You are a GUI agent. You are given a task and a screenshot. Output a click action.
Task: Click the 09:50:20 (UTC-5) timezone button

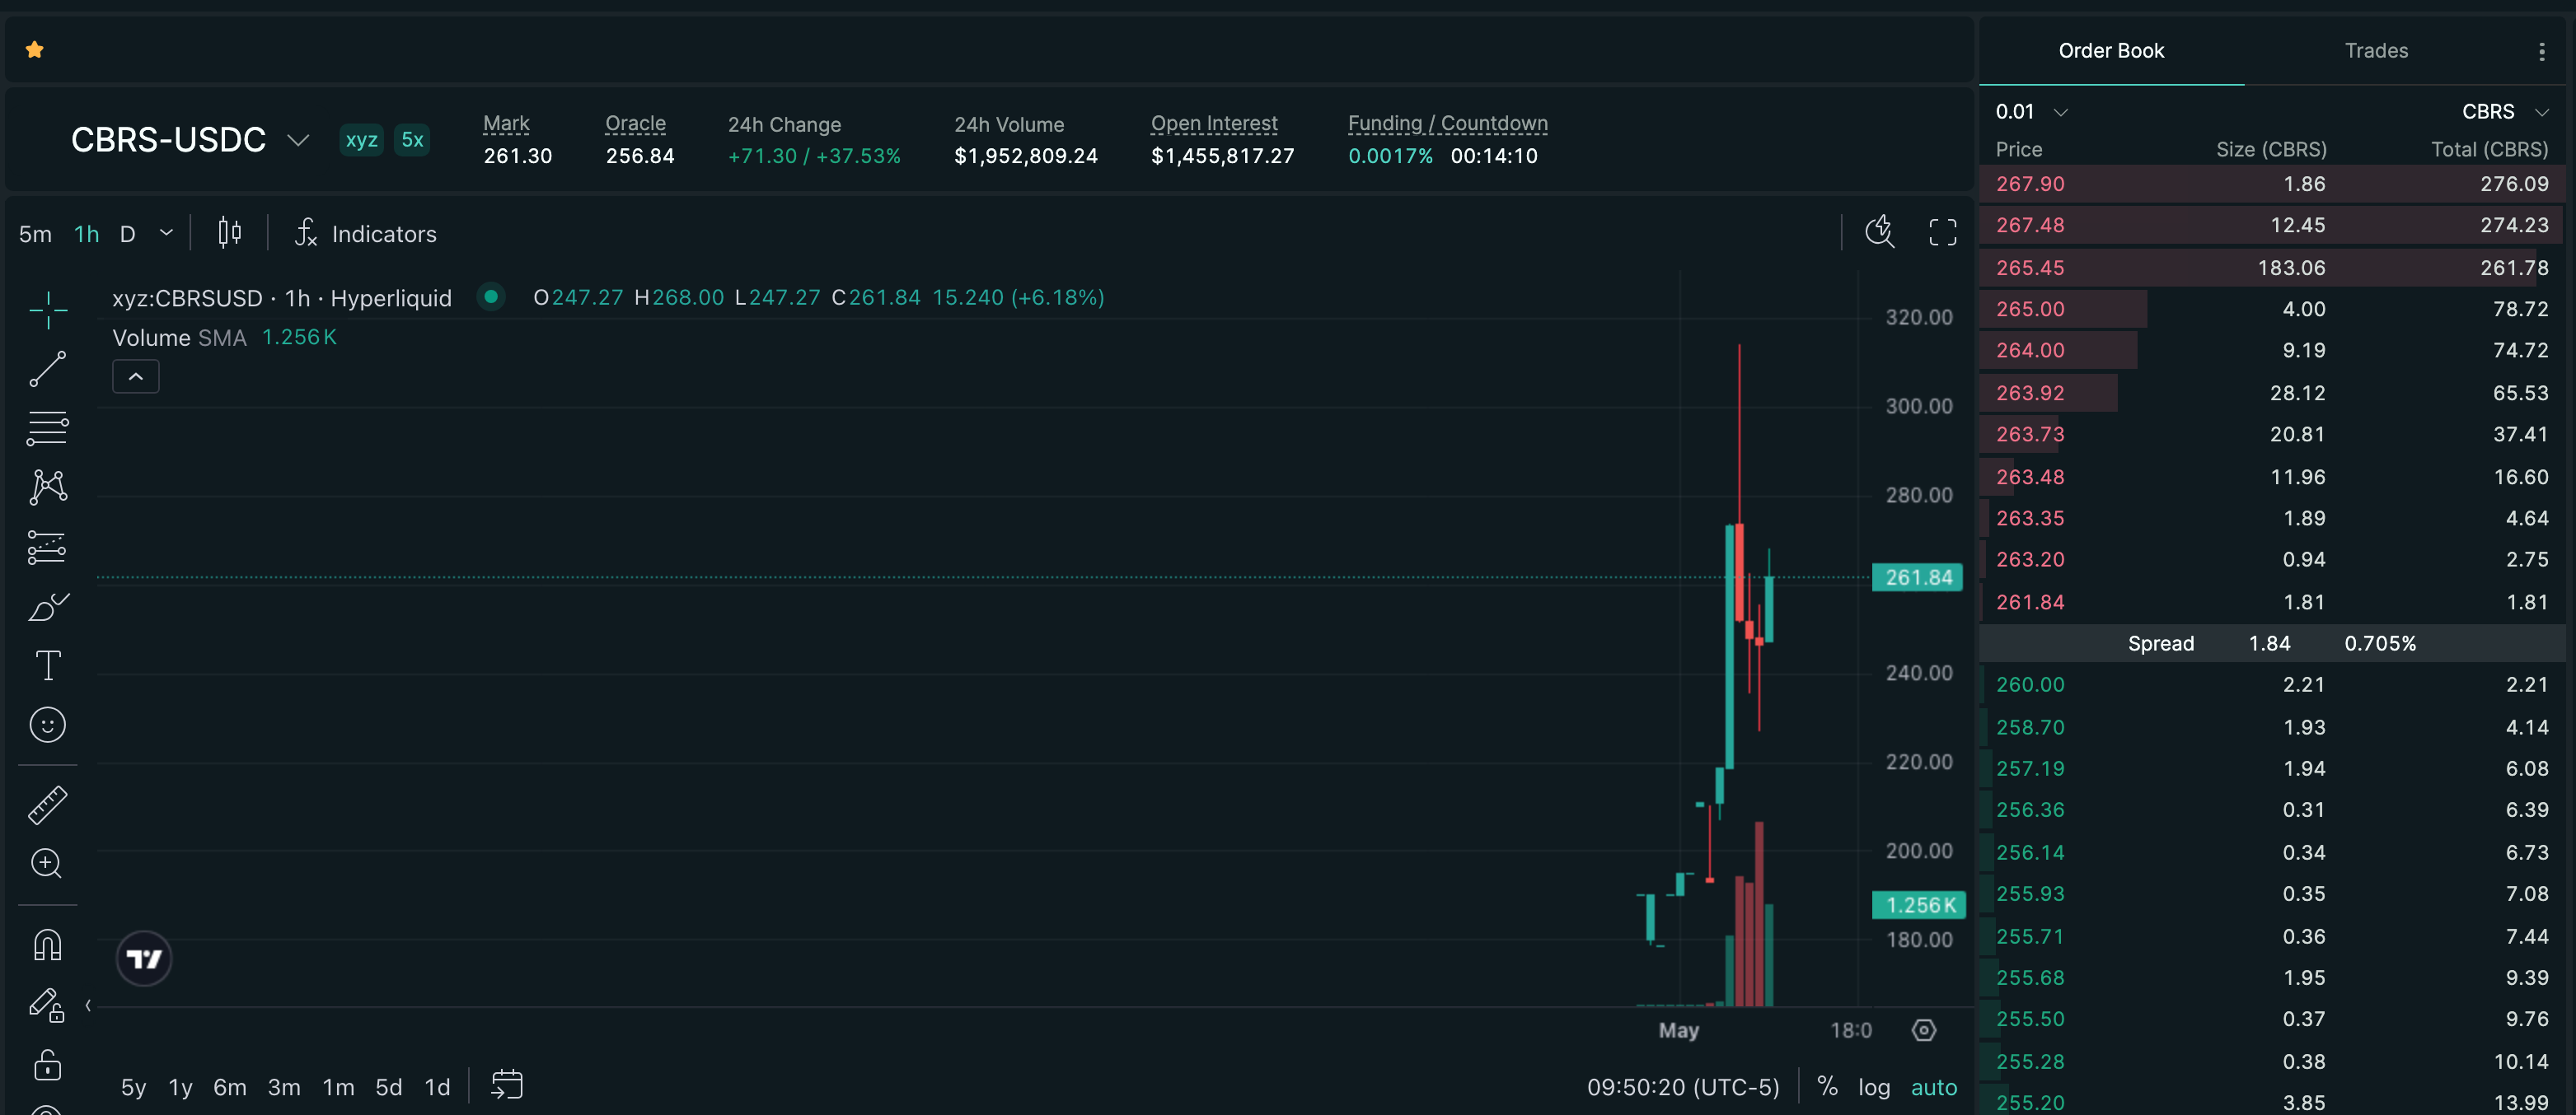point(1683,1087)
